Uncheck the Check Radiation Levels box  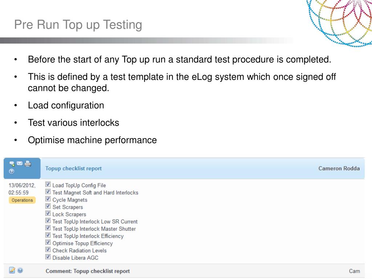point(48,250)
